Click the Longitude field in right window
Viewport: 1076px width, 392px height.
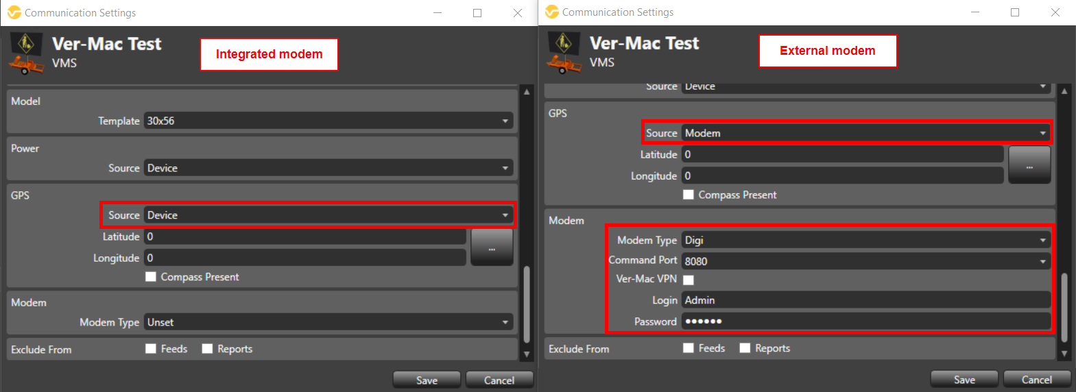843,175
